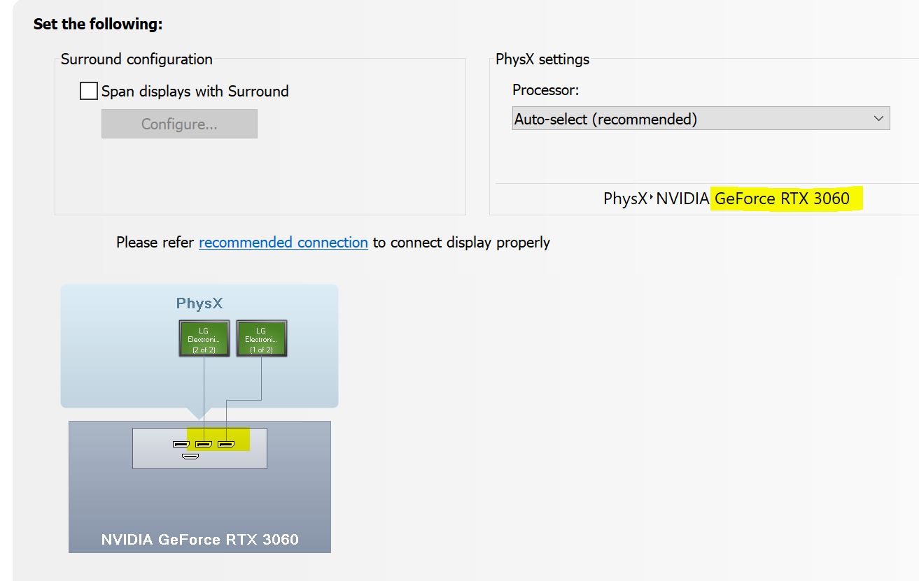Screen dimensions: 919x581
Task: Click the PhysX settings group title
Action: 542,59
